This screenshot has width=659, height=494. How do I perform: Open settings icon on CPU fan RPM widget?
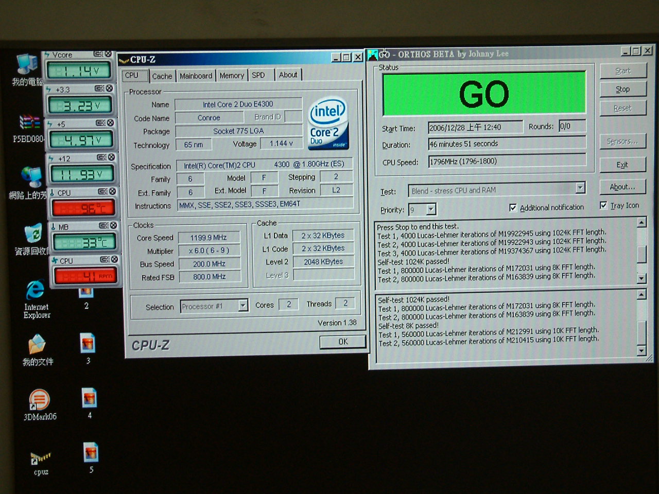click(105, 259)
